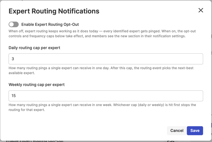Click the Daily routing cap per expert label
Screen dimensions: 212x142
tap(34, 48)
